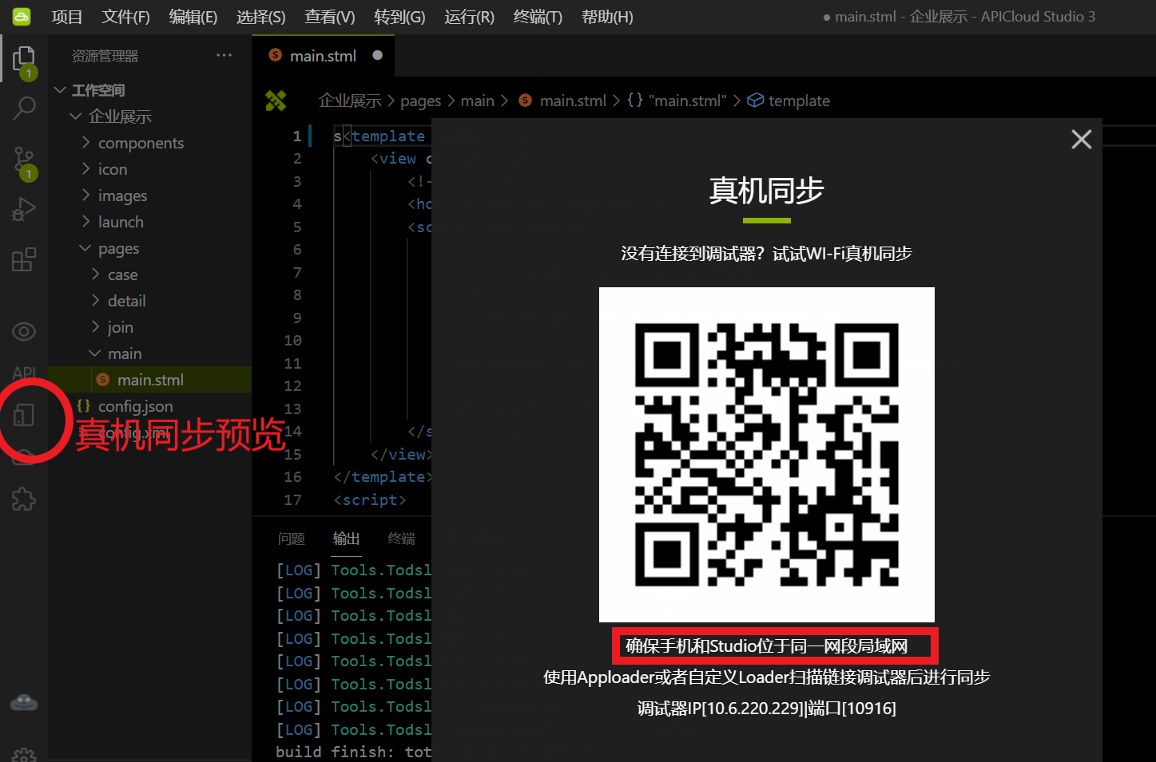Open the Search view in activity bar

click(24, 108)
